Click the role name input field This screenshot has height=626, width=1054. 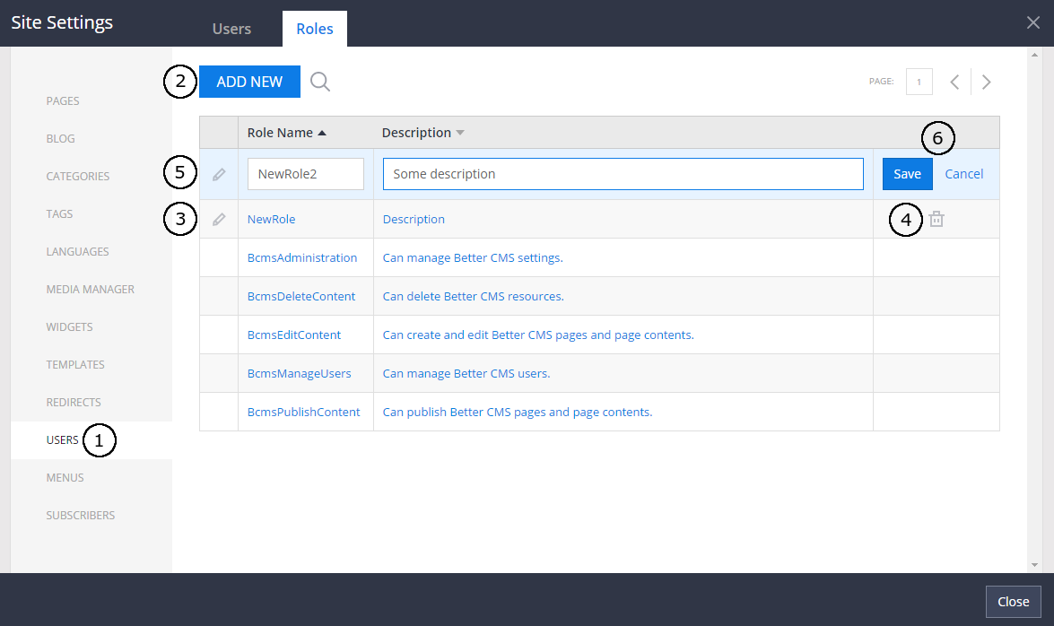click(x=305, y=174)
